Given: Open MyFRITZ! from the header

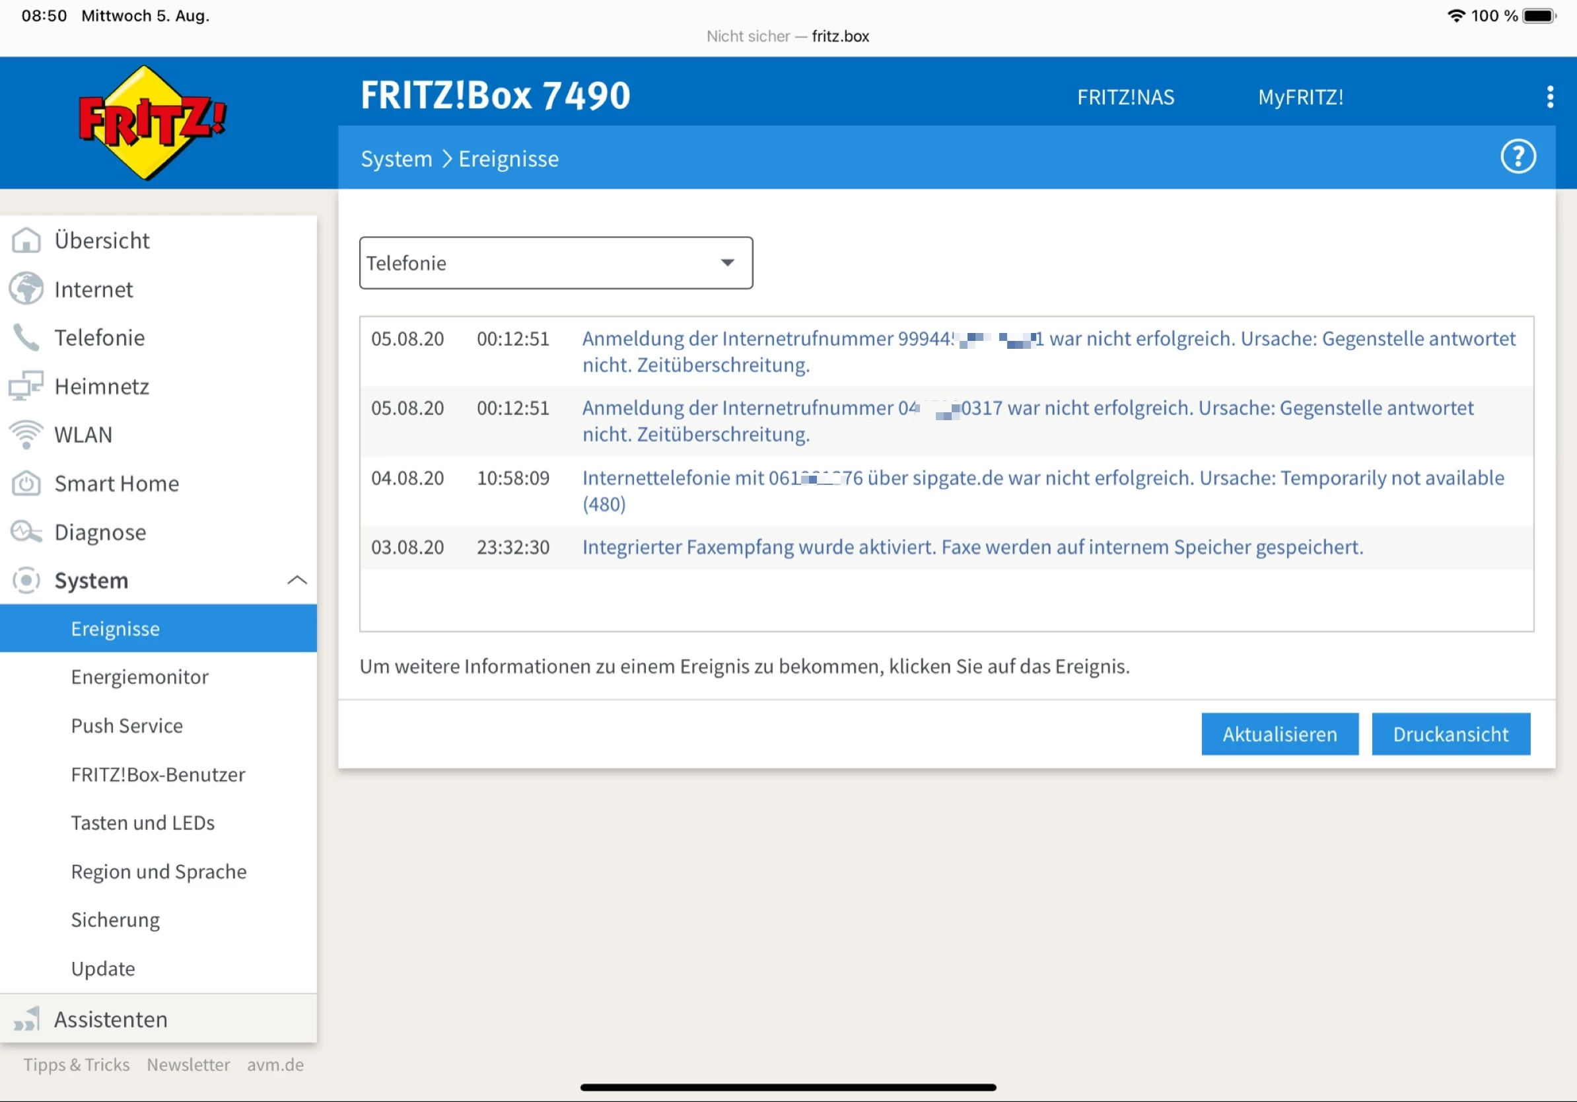Looking at the screenshot, I should 1300,98.
